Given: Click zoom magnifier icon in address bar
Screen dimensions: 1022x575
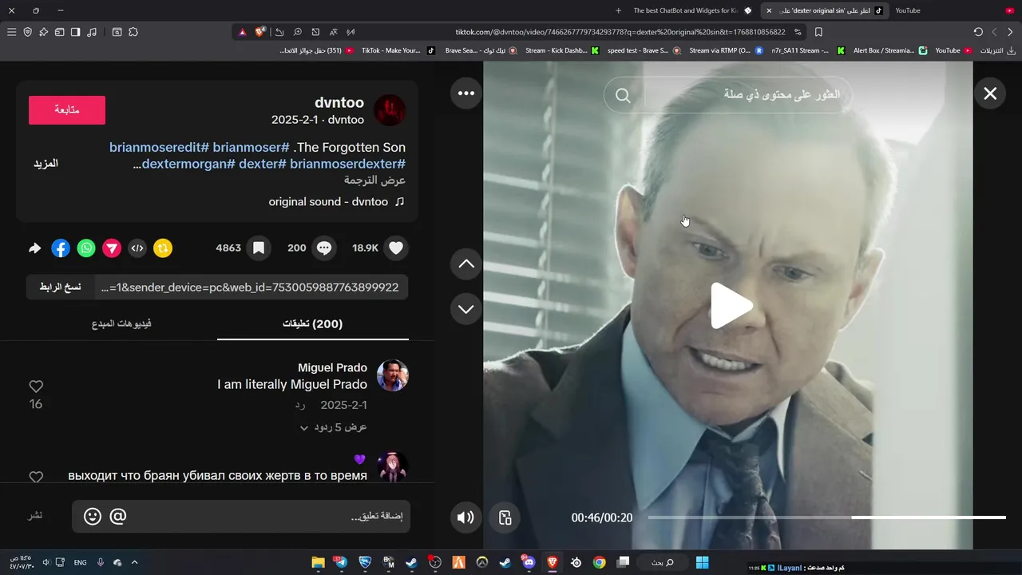Looking at the screenshot, I should (x=297, y=32).
